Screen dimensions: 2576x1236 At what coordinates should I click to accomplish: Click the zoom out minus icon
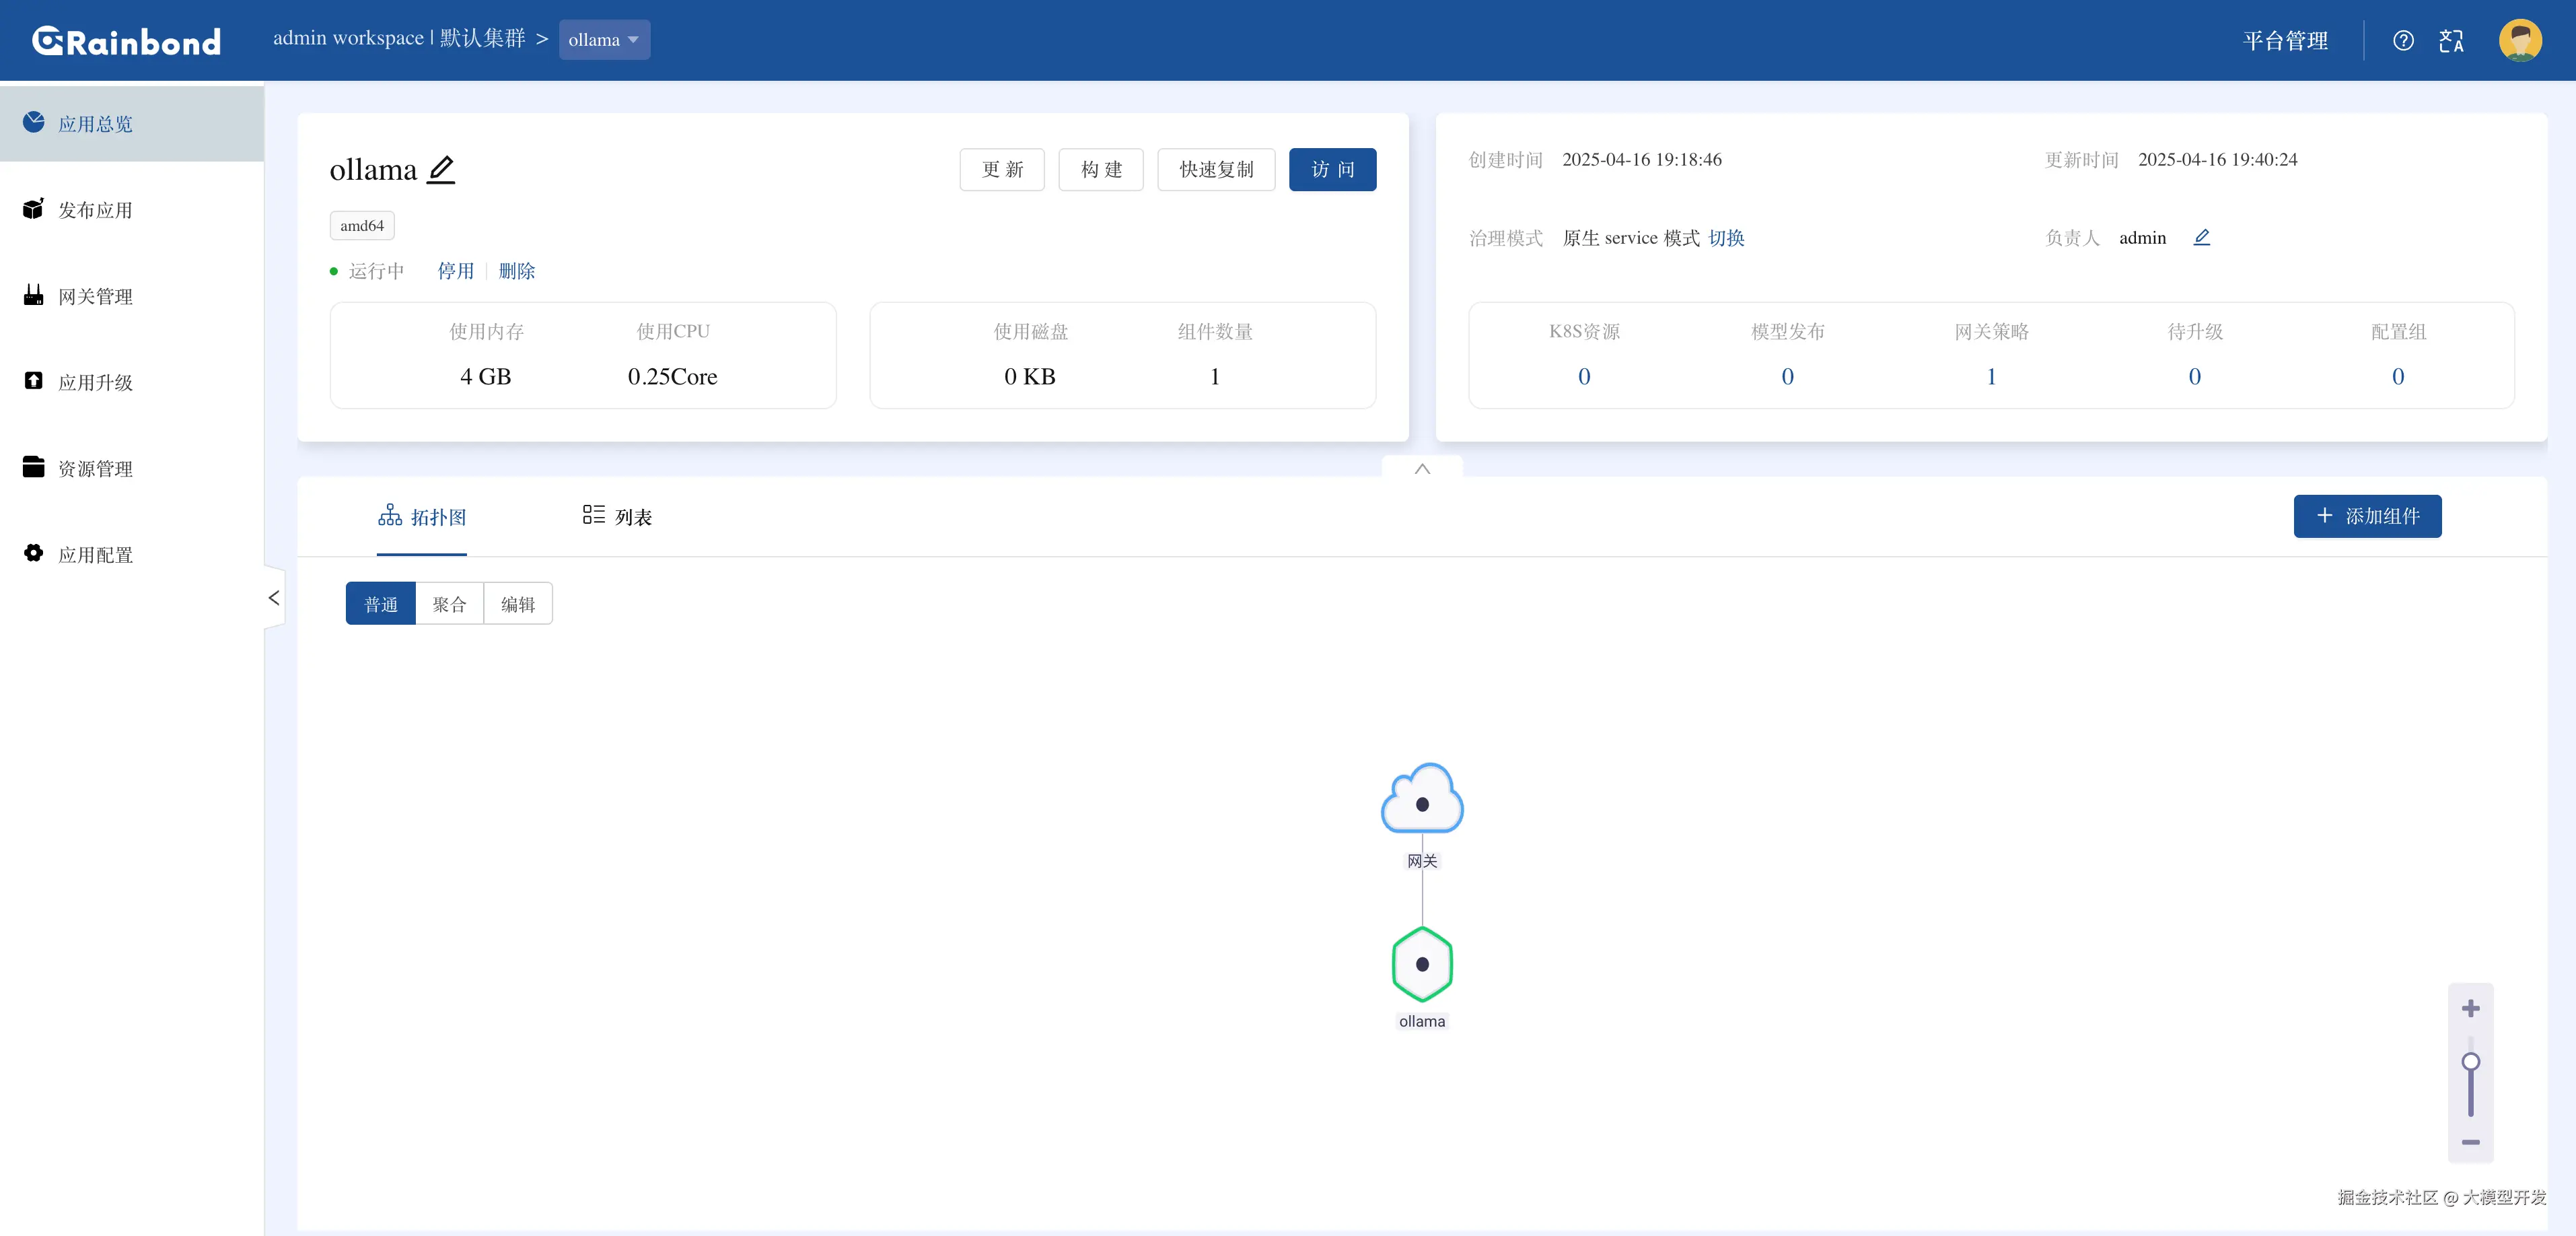coord(2470,1142)
